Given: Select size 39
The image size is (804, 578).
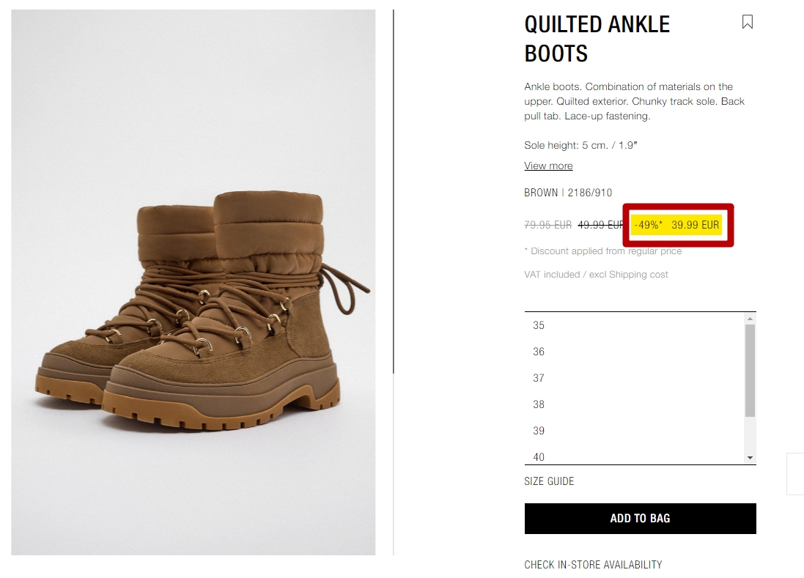Looking at the screenshot, I should click(x=635, y=431).
